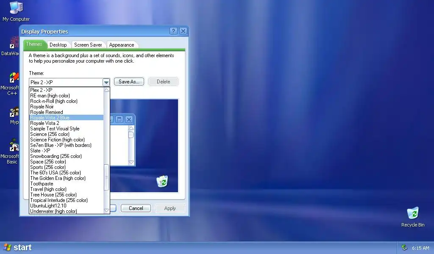
Task: Click the taskbar clock showing 6:15 AM
Action: click(420, 248)
